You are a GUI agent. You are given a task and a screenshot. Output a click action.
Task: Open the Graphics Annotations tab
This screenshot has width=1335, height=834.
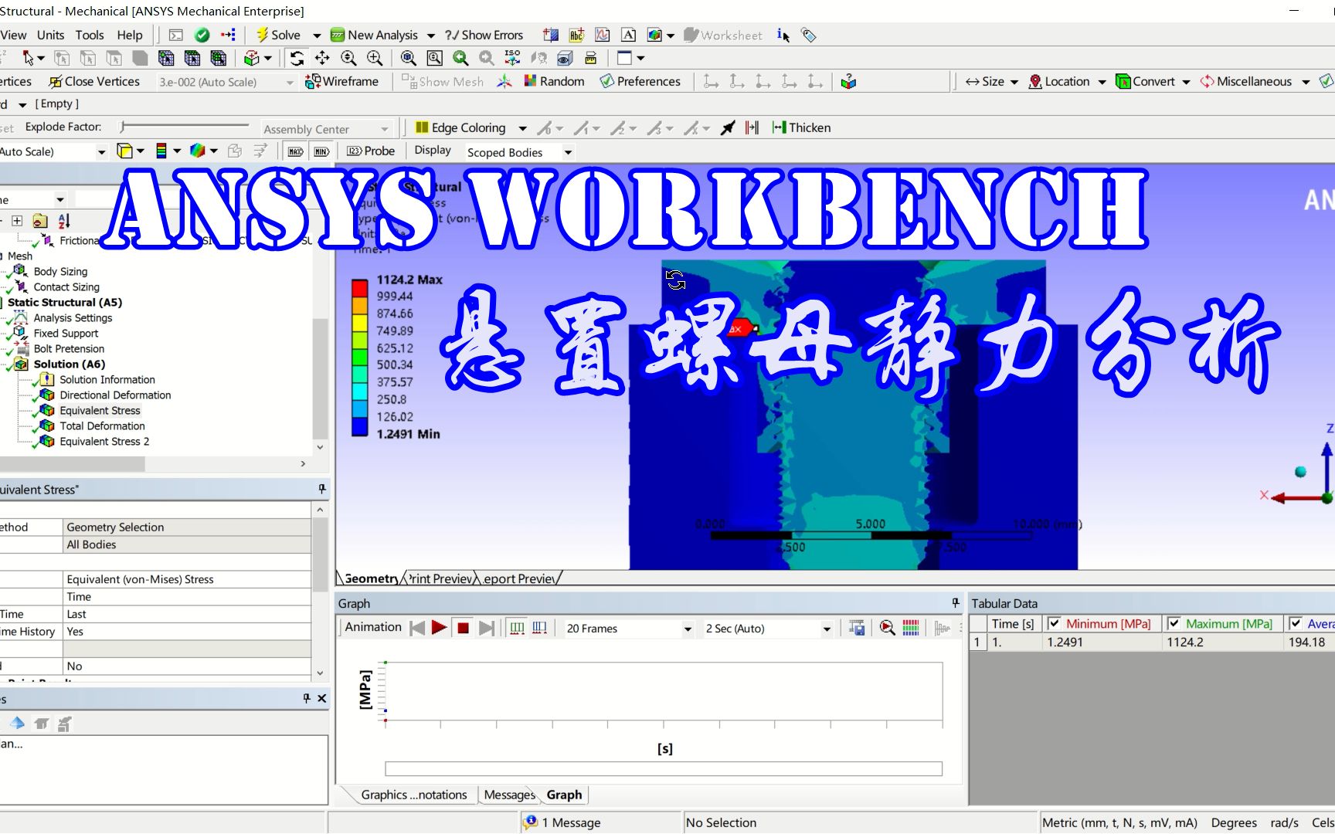click(x=413, y=795)
